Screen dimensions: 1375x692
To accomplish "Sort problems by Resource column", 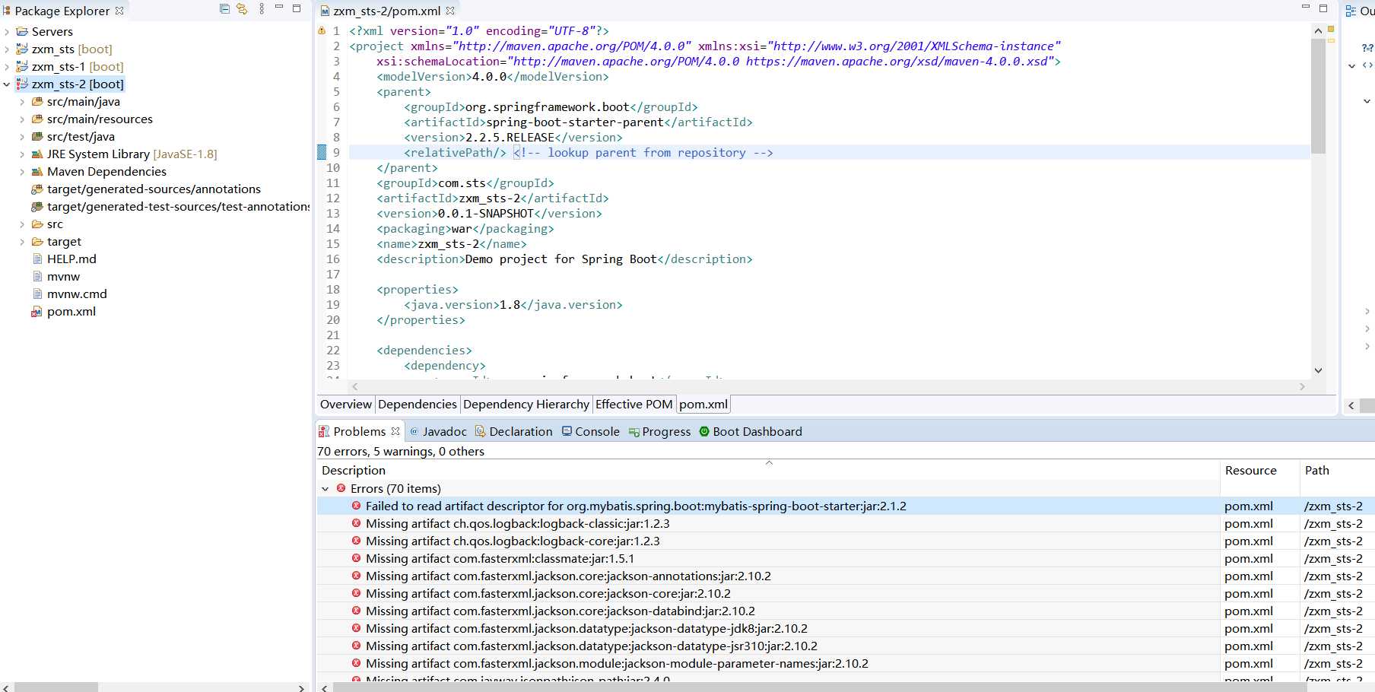I will click(1259, 471).
